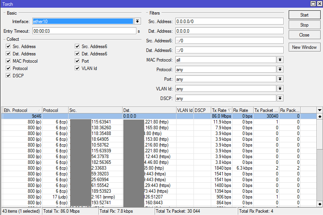Image resolution: width=323 pixels, height=215 pixels.
Task: Select the row with source port 118:35488
Action: point(159,133)
